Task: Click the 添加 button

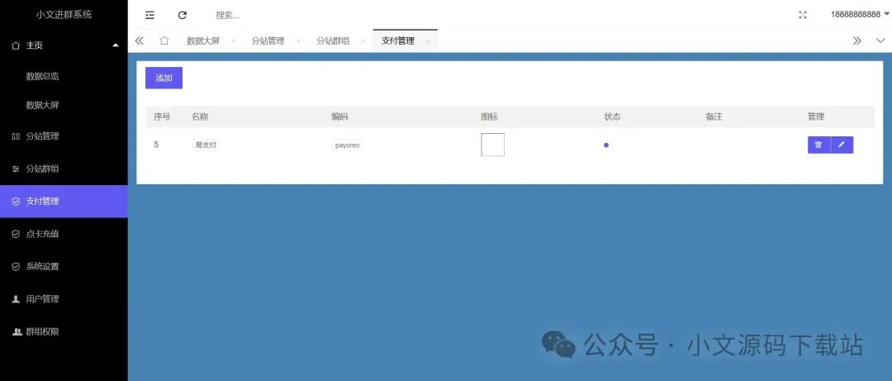Action: click(x=164, y=78)
